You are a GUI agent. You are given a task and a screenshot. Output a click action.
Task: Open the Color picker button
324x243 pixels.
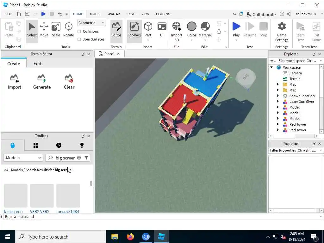click(191, 30)
